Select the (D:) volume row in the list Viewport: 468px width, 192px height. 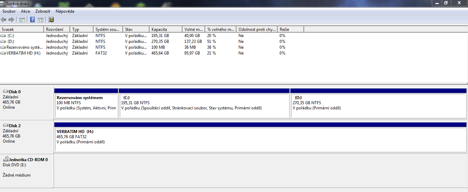pyautogui.click(x=152, y=41)
